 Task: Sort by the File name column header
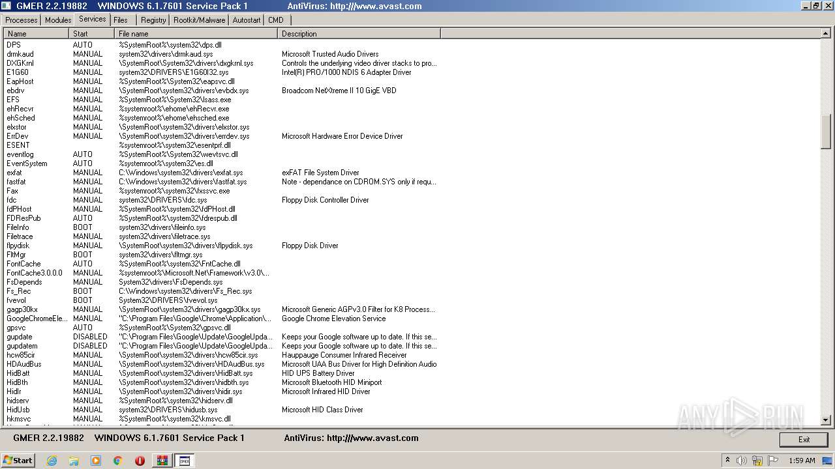coord(196,33)
